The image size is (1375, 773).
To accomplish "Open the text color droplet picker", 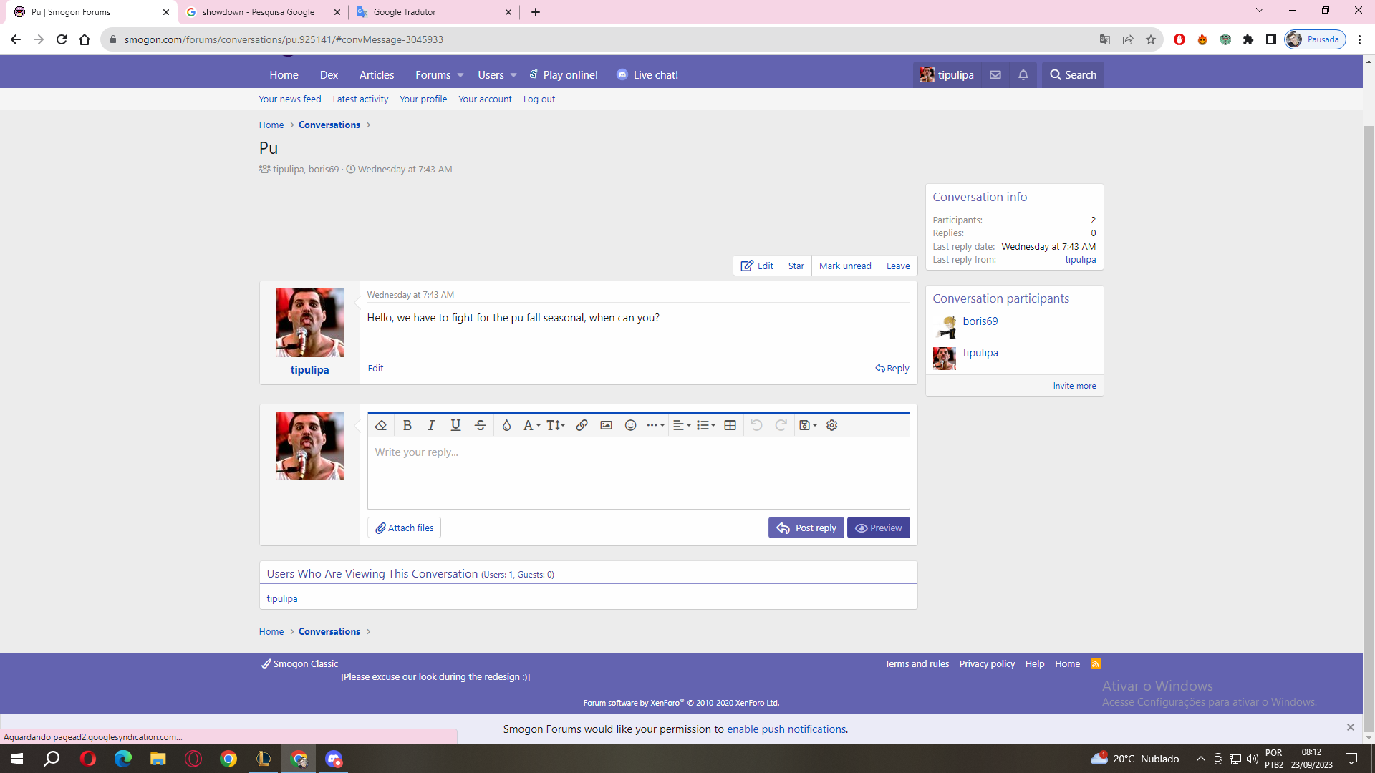I will 506,425.
